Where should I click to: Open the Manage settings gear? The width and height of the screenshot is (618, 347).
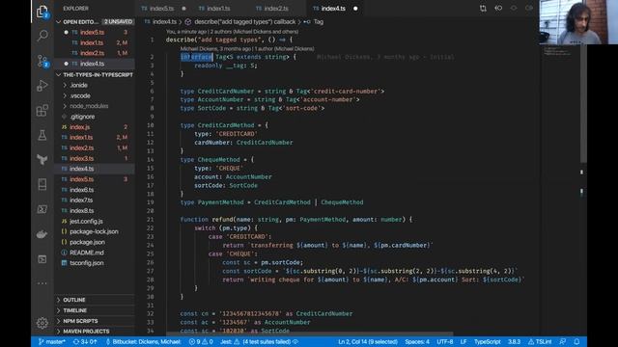[42, 323]
